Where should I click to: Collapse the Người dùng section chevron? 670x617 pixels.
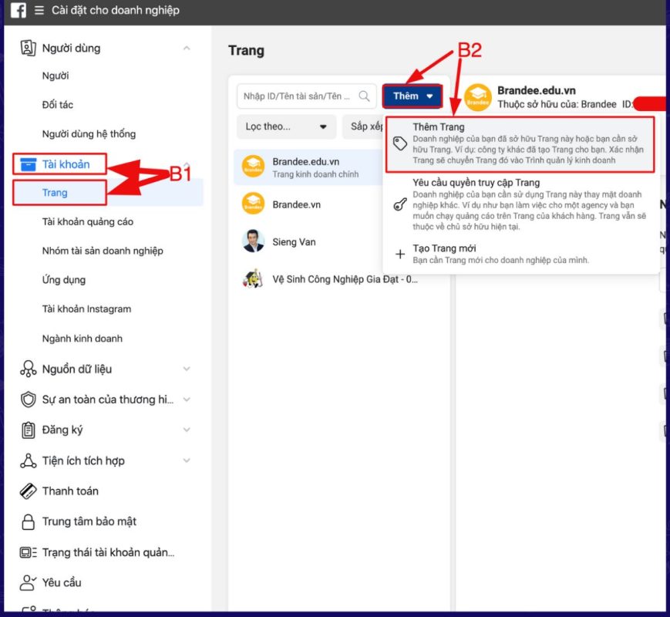pos(187,48)
